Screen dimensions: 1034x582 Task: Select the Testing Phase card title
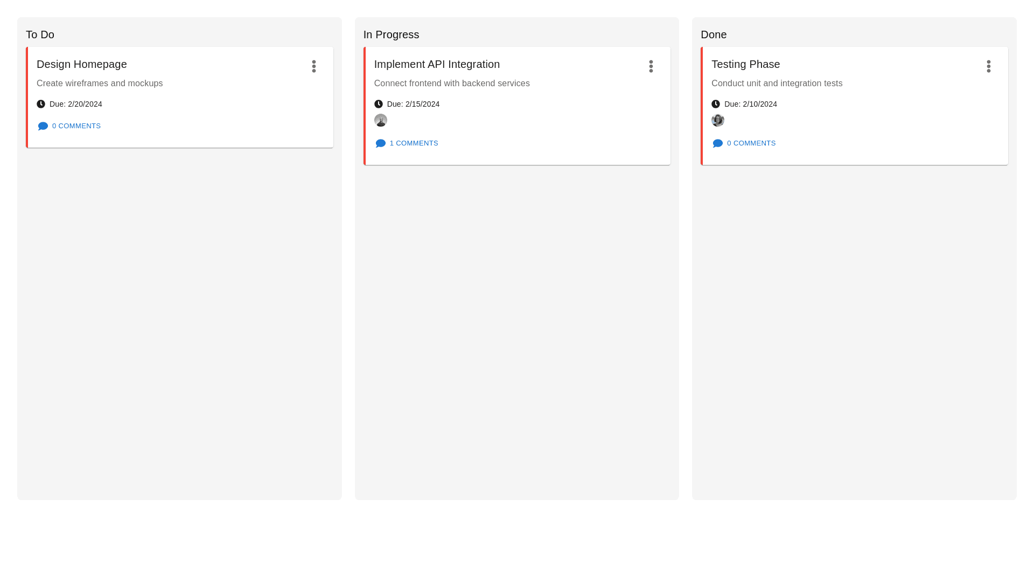tap(745, 64)
